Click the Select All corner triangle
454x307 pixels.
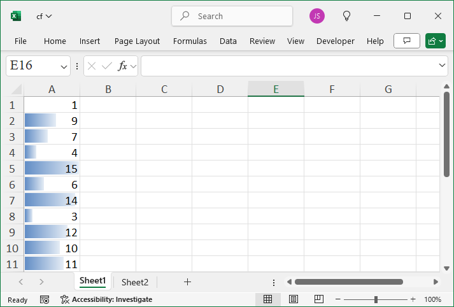click(x=16, y=89)
